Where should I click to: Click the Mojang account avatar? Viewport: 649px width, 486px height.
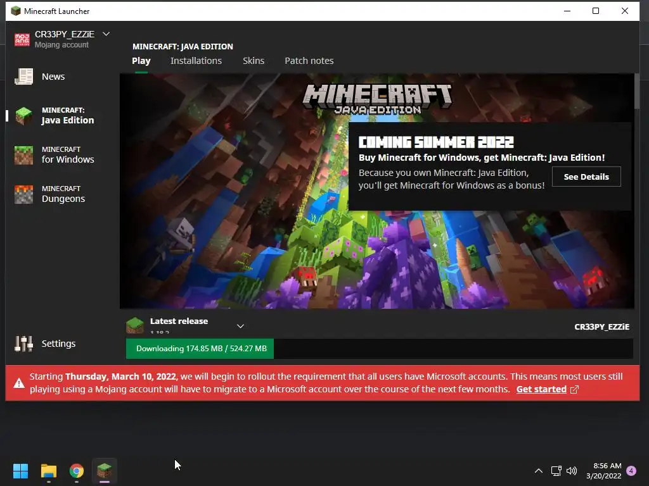[x=22, y=40]
